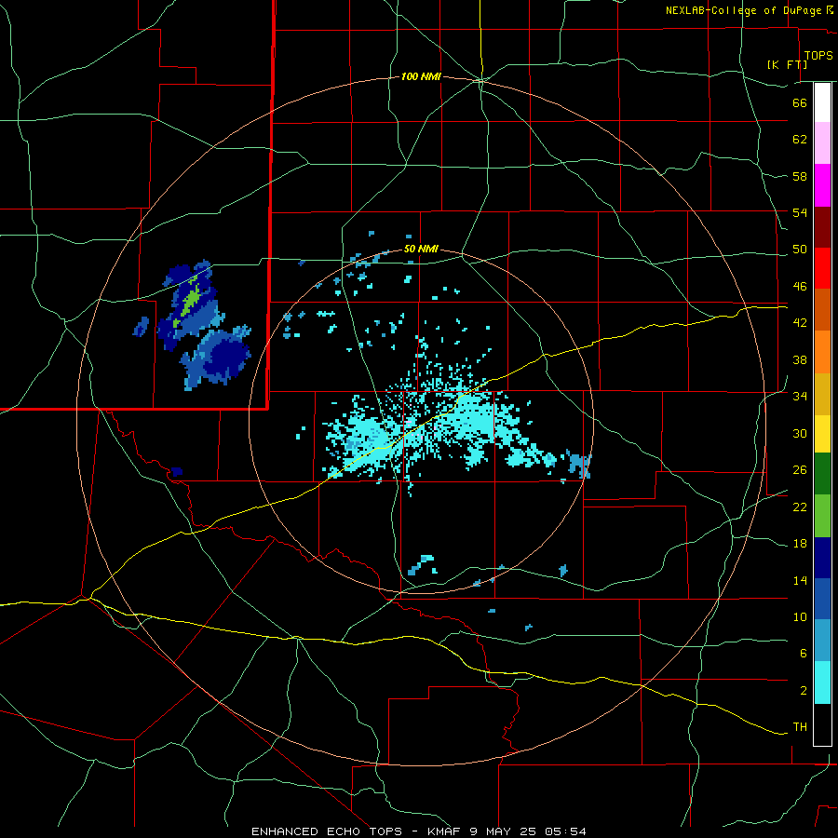This screenshot has width=838, height=838.
Task: Select the bright red 50 K FT legend swatch
Action: [822, 268]
